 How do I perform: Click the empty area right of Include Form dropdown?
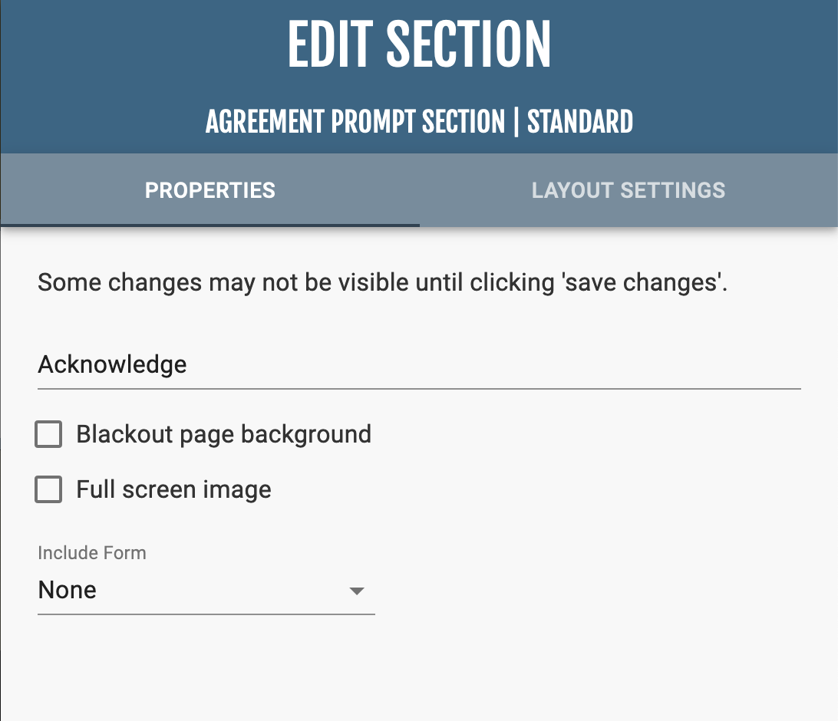tap(599, 591)
